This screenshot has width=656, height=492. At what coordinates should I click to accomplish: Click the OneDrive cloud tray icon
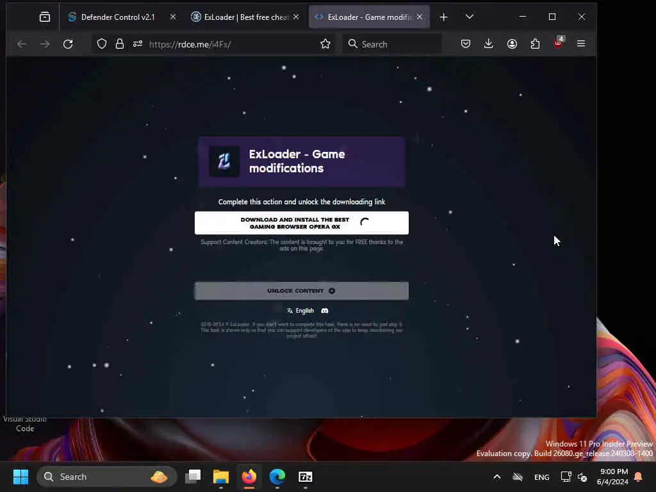[518, 477]
